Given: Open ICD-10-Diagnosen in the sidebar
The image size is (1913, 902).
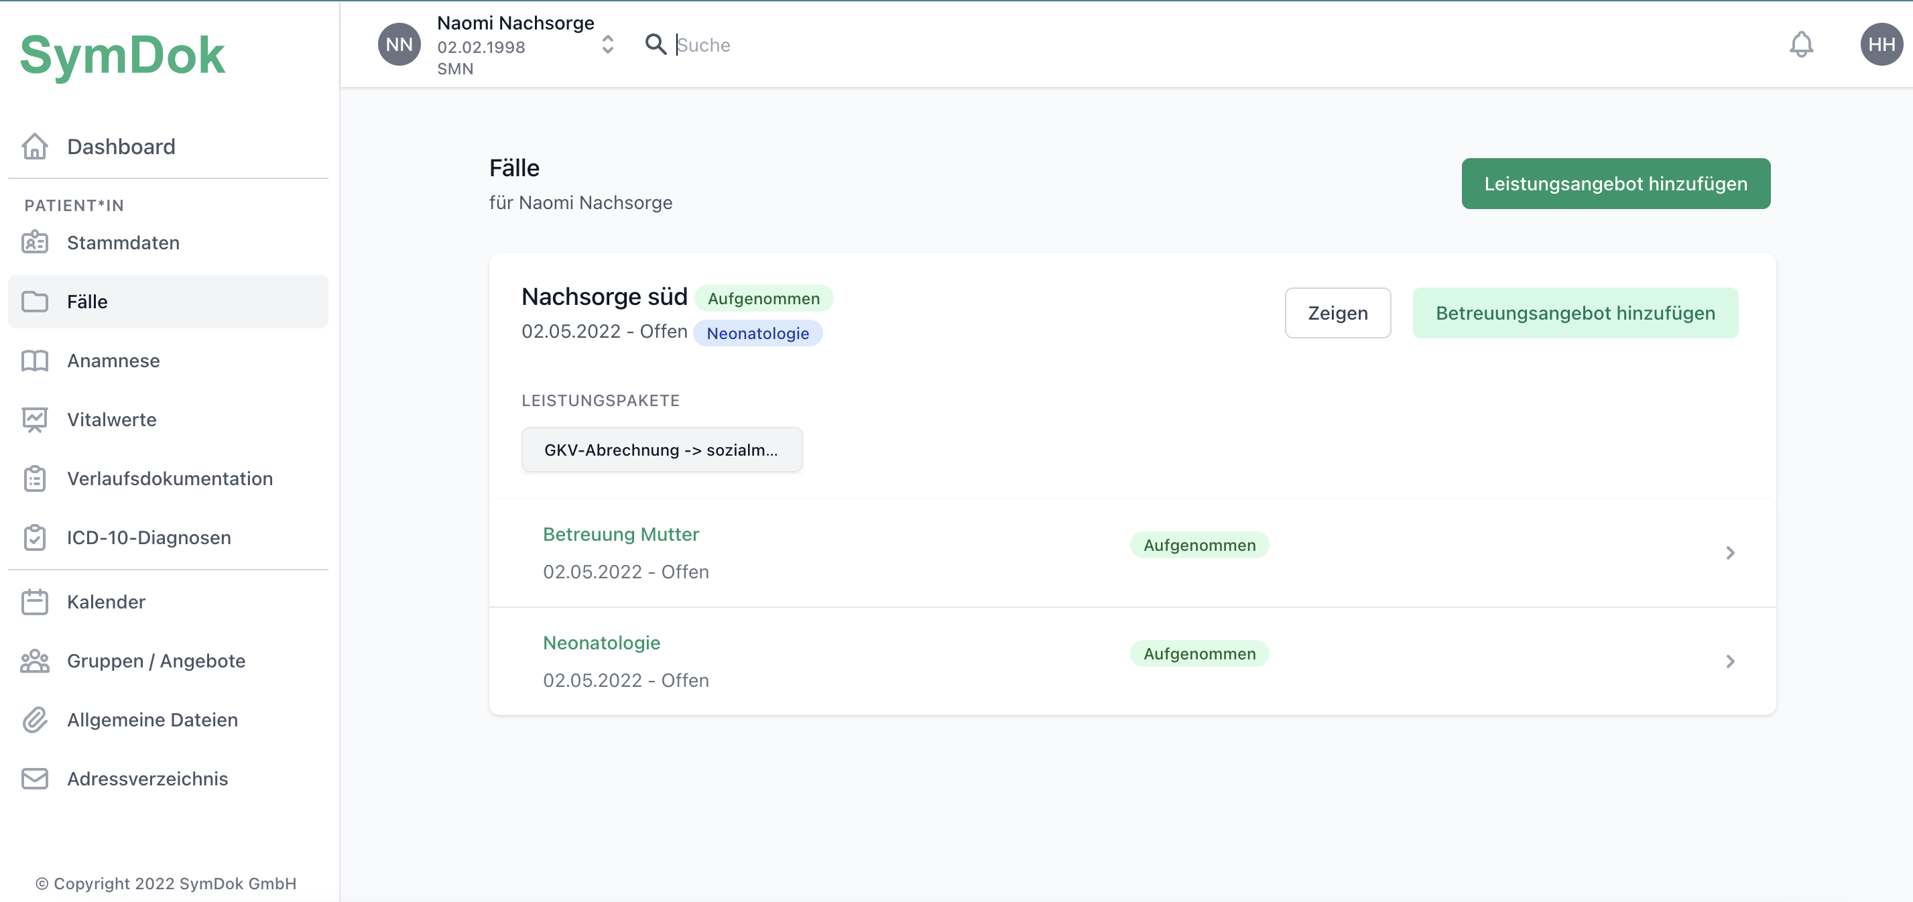Looking at the screenshot, I should coord(168,537).
